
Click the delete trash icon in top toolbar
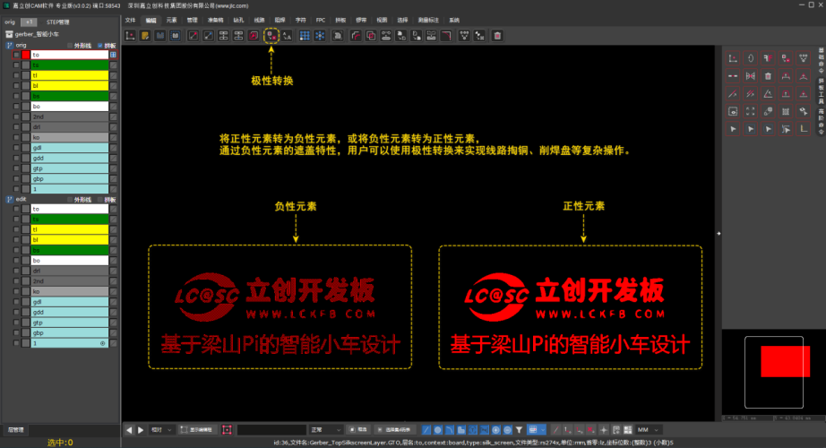(496, 35)
